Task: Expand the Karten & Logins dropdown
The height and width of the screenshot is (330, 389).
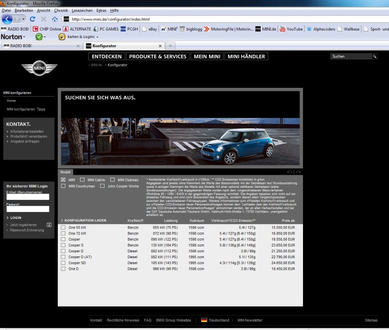Action: click(x=97, y=37)
